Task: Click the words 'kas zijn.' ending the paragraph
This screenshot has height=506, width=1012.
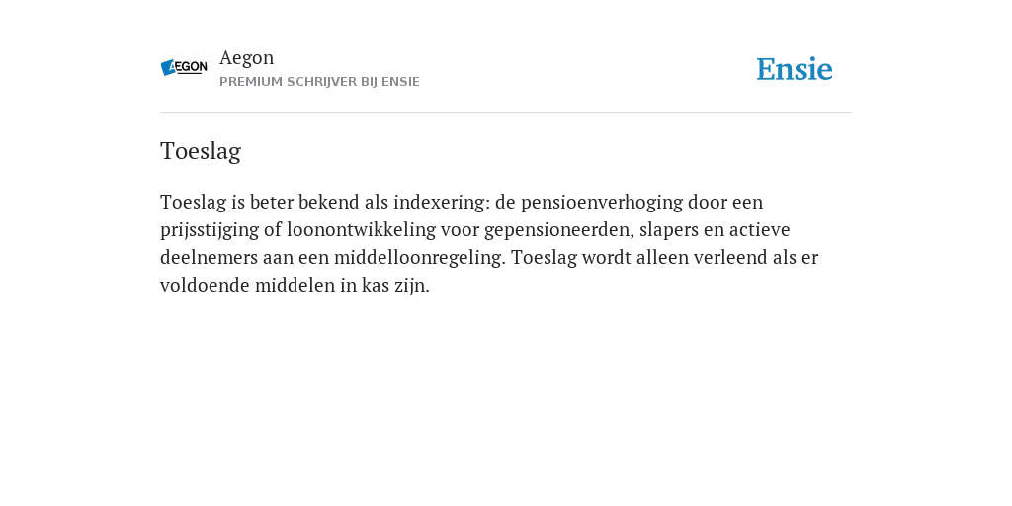Action: (395, 286)
